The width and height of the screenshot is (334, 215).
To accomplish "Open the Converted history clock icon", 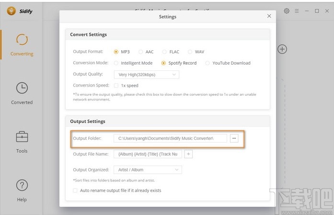I will coord(22,88).
